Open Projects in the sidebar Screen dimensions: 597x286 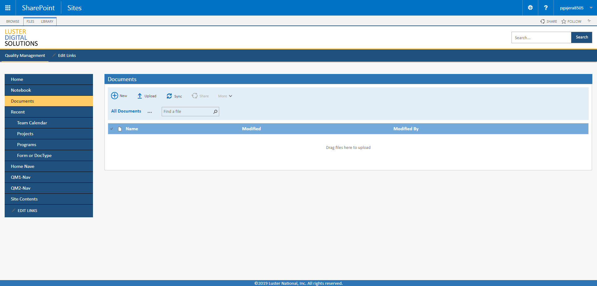(x=49, y=134)
